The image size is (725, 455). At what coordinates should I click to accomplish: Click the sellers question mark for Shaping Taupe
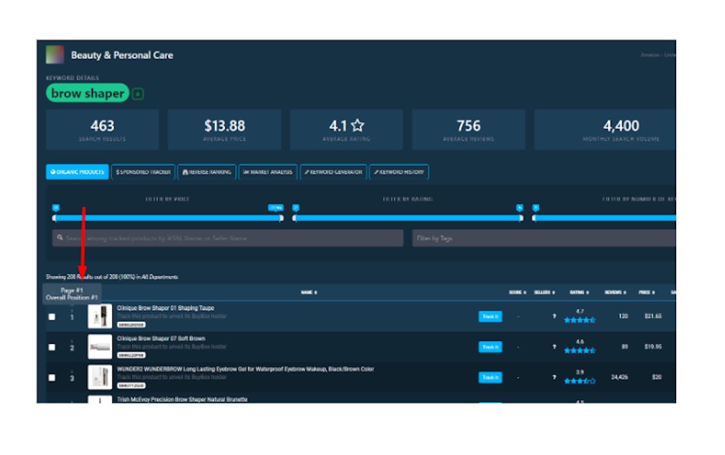pos(553,316)
